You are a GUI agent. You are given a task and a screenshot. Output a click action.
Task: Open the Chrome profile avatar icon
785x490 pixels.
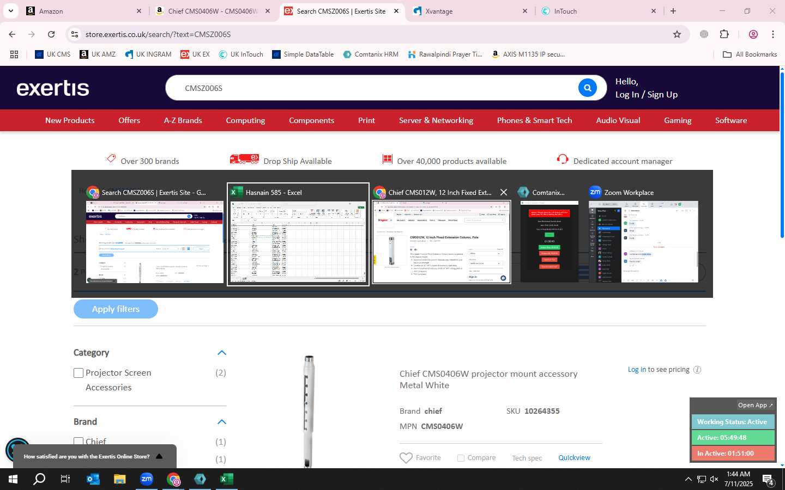[753, 34]
